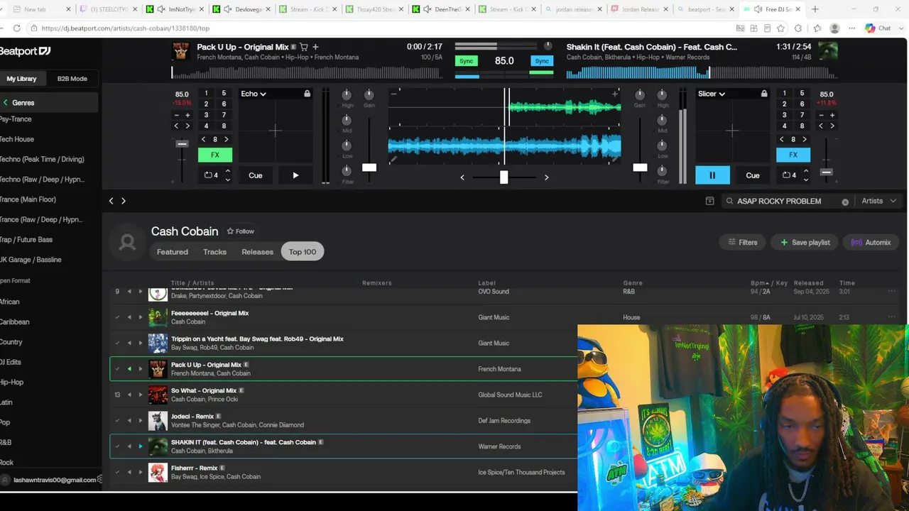Decrease left deck loop length

tap(228, 180)
